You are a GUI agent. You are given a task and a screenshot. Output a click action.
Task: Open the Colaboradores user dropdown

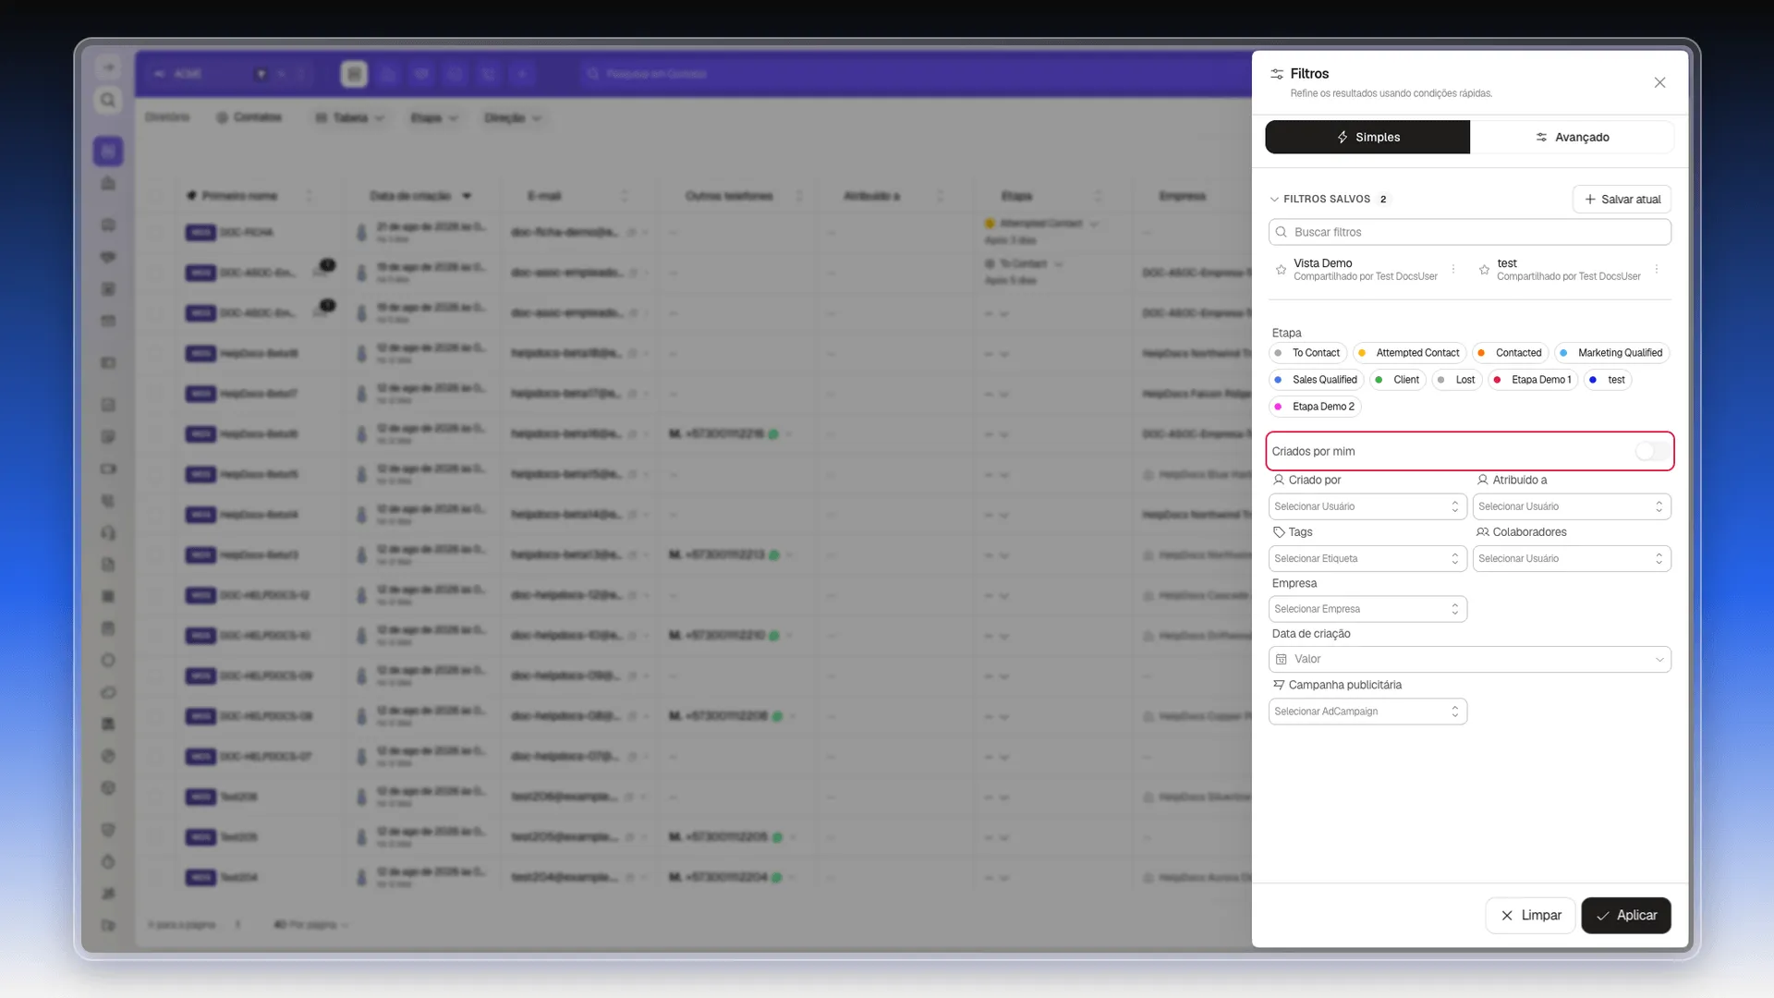(x=1572, y=558)
